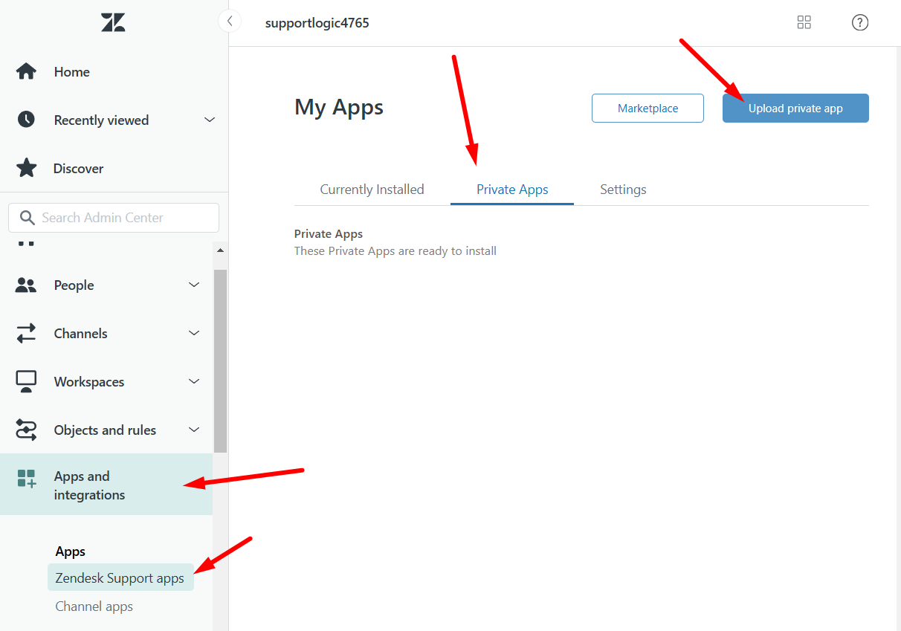
Task: Click the search magnifier icon
Action: pyautogui.click(x=28, y=218)
